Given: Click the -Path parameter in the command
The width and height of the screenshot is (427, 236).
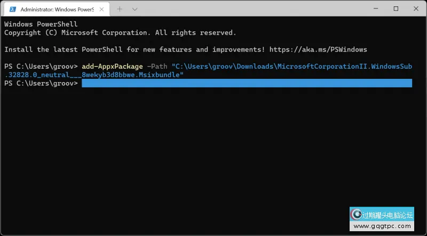Looking at the screenshot, I should click(x=158, y=66).
